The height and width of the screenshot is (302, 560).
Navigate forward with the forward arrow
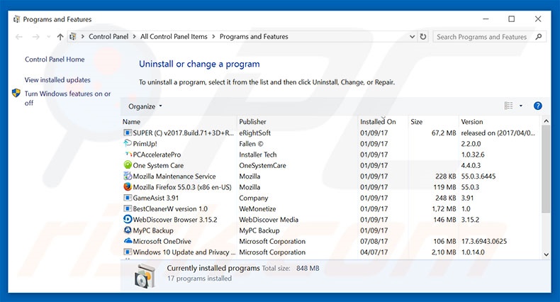point(35,37)
